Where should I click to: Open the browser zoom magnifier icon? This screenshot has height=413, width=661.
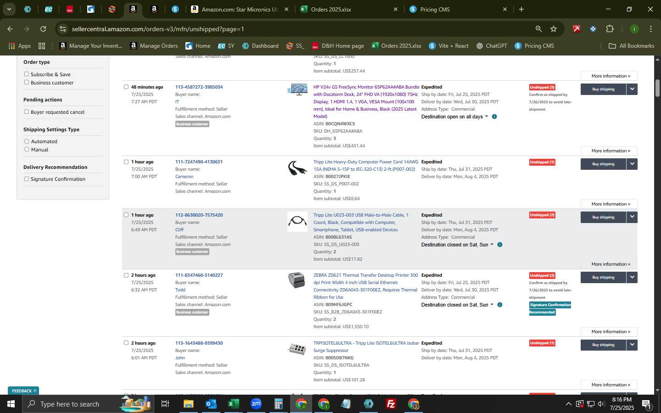(538, 29)
